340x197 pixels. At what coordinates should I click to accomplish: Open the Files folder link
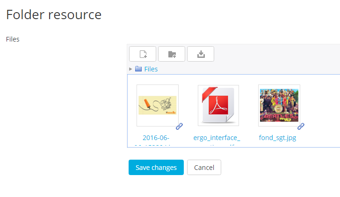click(151, 69)
